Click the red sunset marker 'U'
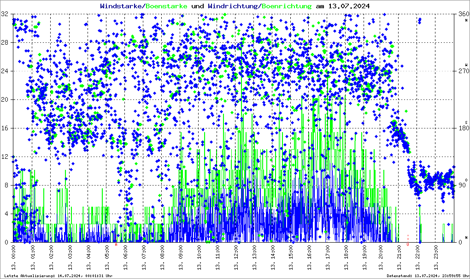Screen dimensions: 470x279 408,245
